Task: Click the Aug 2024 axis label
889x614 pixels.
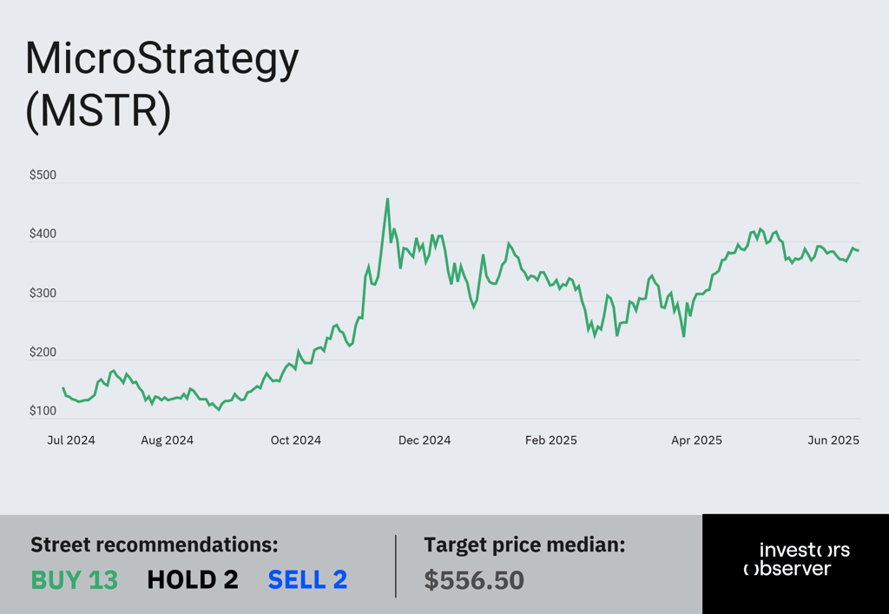Action: tap(168, 440)
